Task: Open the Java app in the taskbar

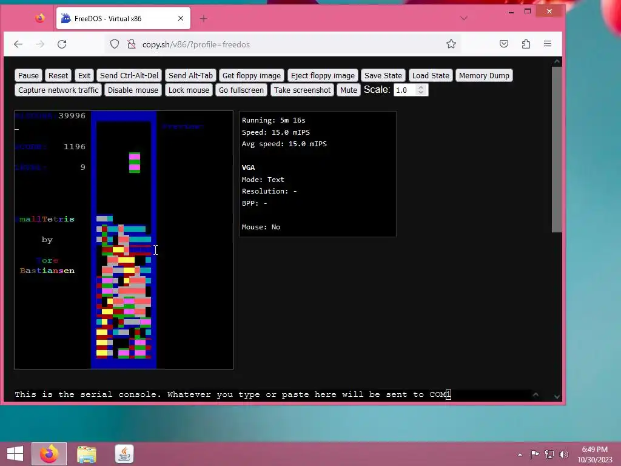Action: [124, 454]
